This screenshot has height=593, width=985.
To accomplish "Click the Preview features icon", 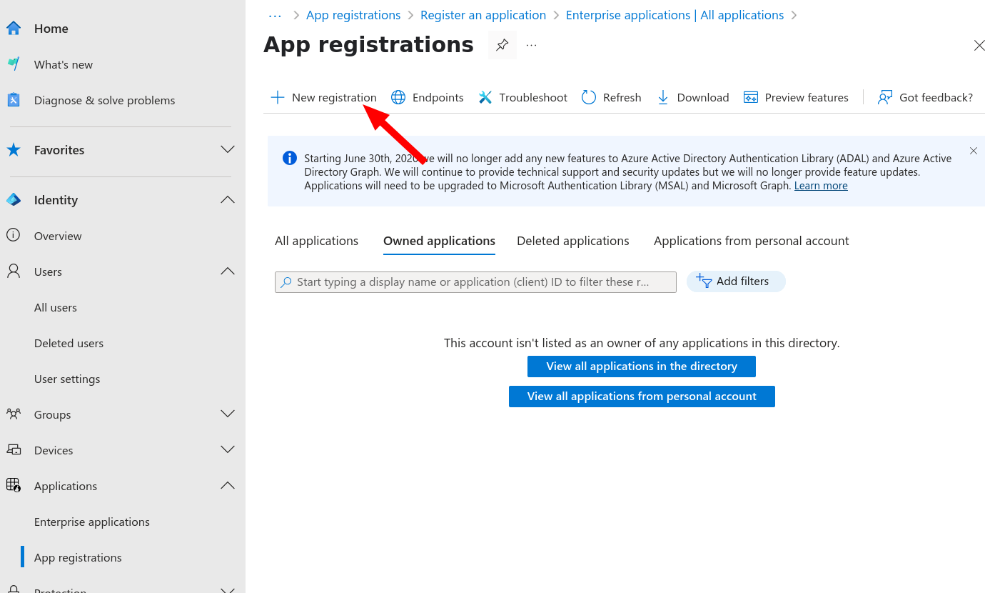I will pos(751,98).
